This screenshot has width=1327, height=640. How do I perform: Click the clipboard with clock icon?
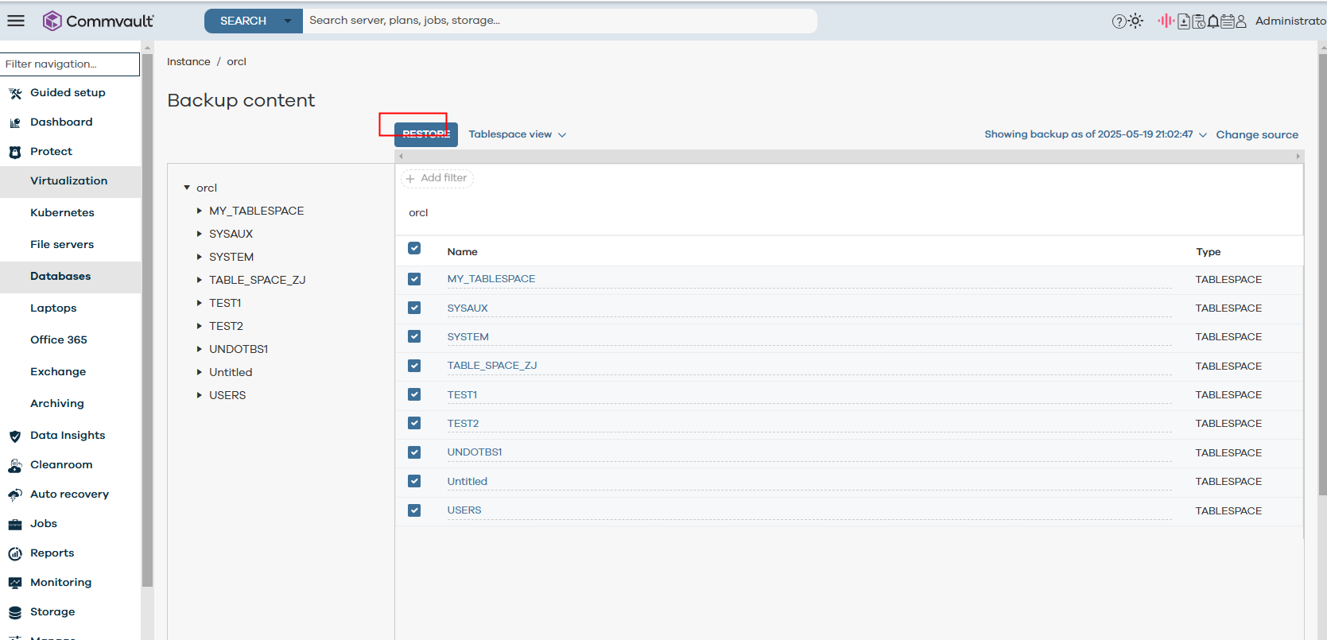pos(1199,21)
